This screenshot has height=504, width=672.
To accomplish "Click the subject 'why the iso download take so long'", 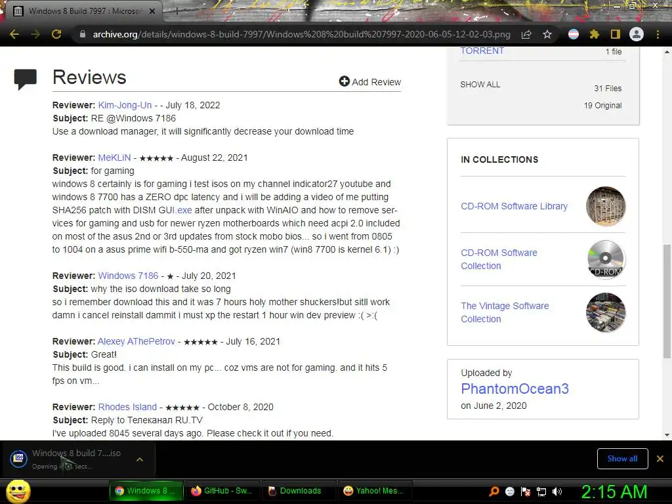I will pyautogui.click(x=161, y=289).
